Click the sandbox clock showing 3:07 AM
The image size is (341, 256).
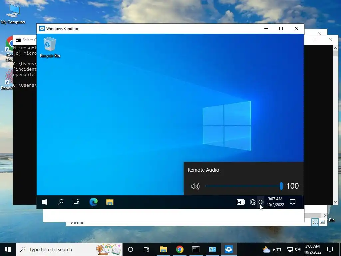[275, 202]
